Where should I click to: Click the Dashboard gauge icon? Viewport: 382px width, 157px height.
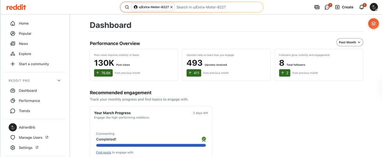(x=13, y=91)
